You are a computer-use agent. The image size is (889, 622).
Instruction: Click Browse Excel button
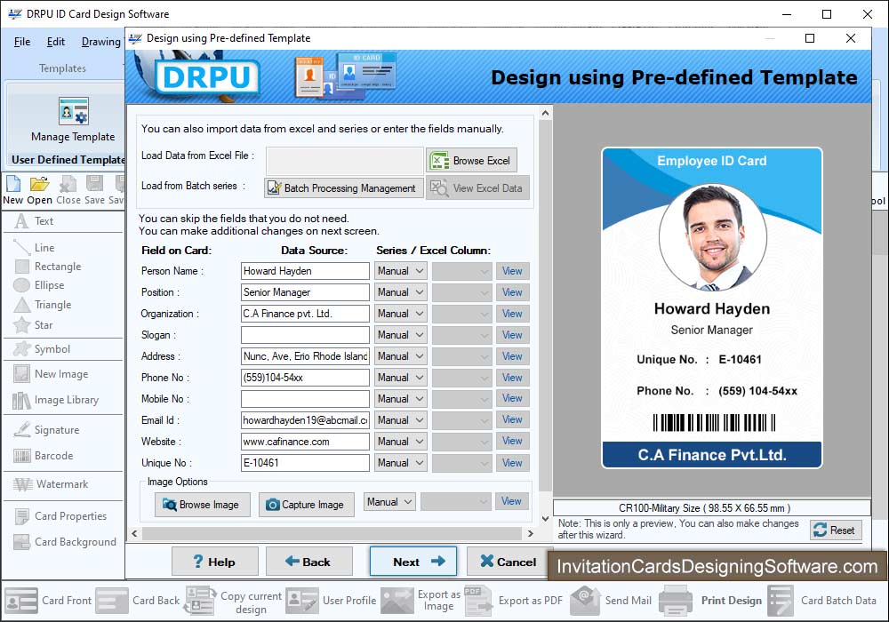(x=472, y=161)
